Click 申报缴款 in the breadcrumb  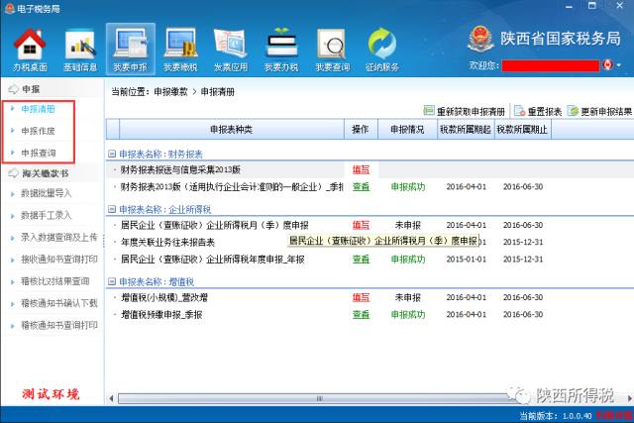[x=170, y=92]
